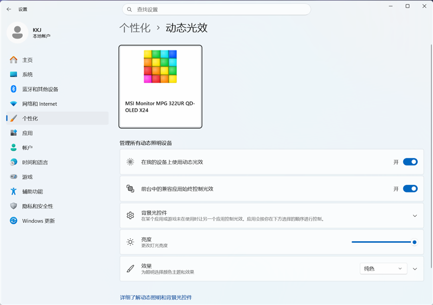Click the 游戏 gamepad icon
Image resolution: width=433 pixels, height=305 pixels.
pyautogui.click(x=14, y=177)
